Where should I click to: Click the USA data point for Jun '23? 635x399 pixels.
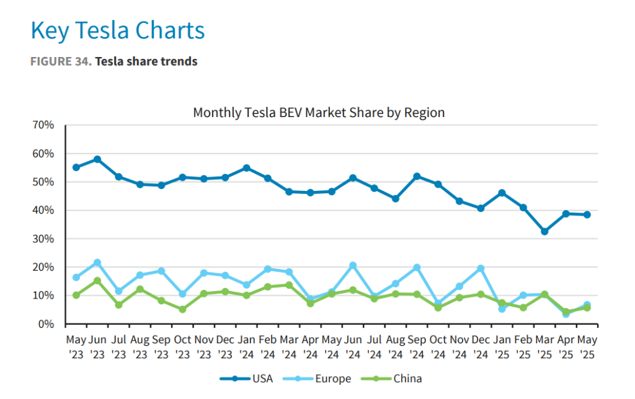point(97,159)
